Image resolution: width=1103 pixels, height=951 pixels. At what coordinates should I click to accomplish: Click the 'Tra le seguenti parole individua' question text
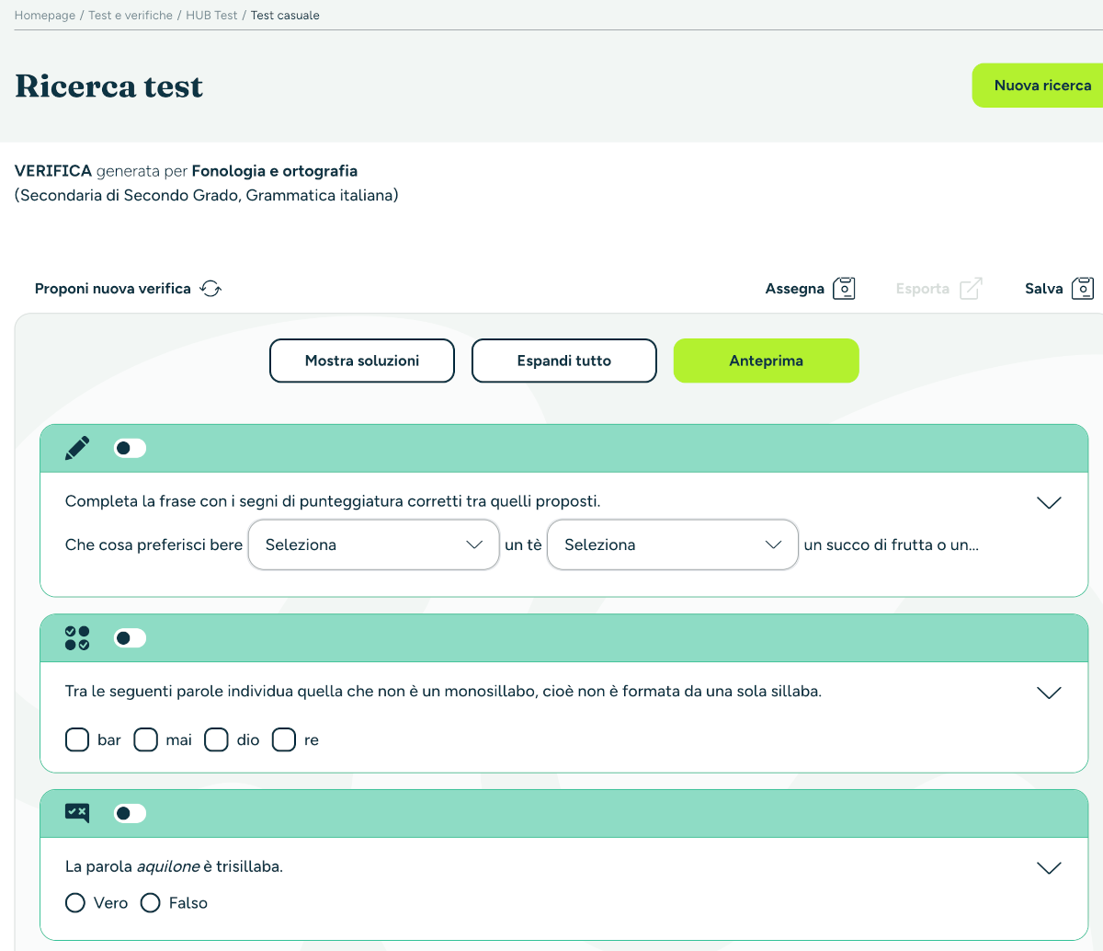[443, 691]
